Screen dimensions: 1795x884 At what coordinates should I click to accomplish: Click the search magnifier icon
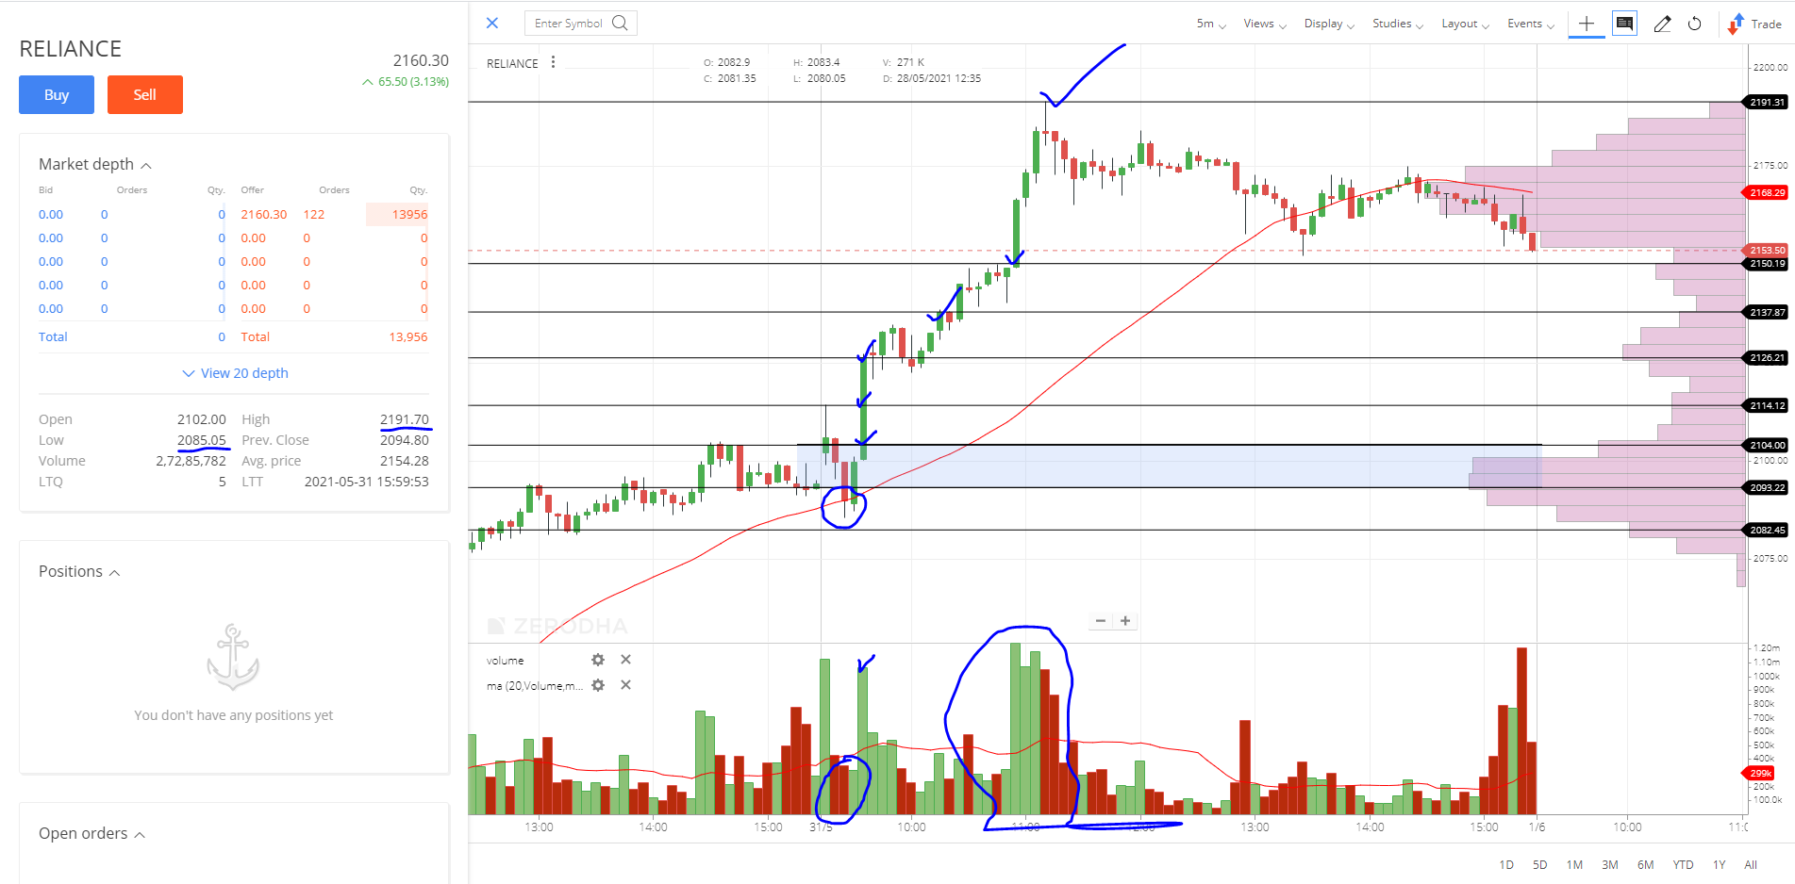620,23
